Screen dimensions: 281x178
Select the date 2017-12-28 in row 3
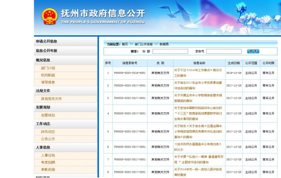pyautogui.click(x=234, y=98)
